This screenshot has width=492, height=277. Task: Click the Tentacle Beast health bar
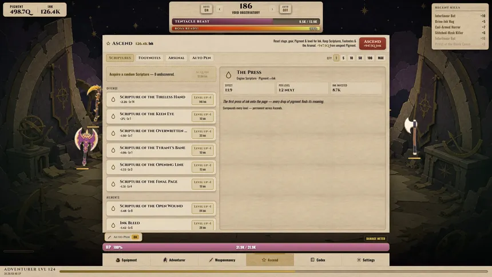coord(245,21)
